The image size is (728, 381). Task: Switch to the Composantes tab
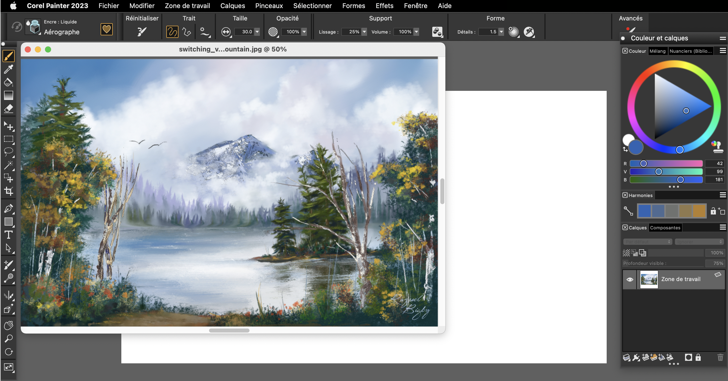[x=665, y=228]
